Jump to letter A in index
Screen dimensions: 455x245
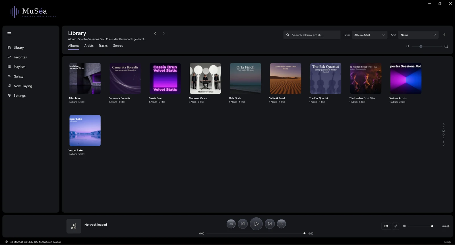point(443,124)
